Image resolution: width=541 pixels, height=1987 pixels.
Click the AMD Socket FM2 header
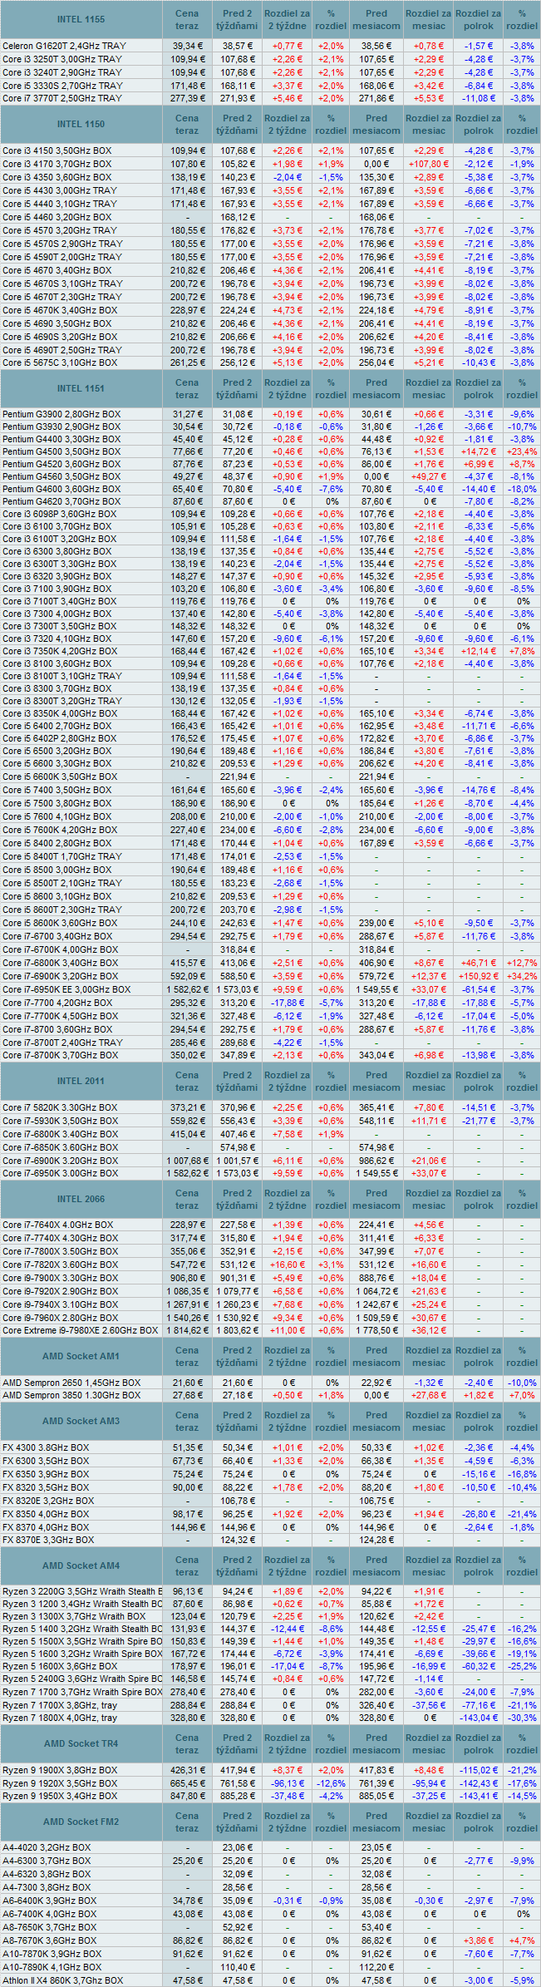point(81,1822)
